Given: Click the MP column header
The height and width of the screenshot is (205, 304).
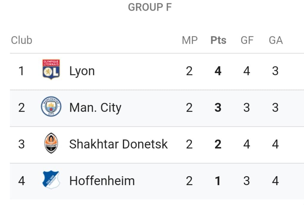Looking at the screenshot, I should coord(190,40).
